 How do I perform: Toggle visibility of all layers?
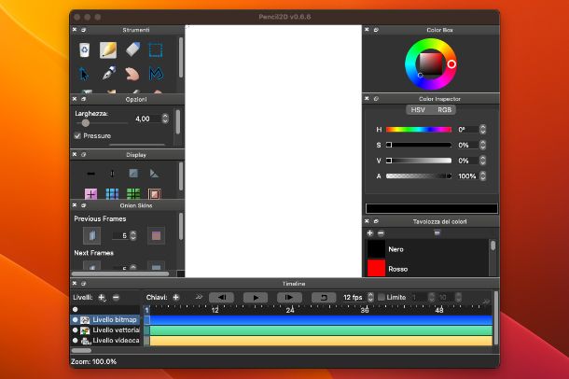(x=76, y=309)
